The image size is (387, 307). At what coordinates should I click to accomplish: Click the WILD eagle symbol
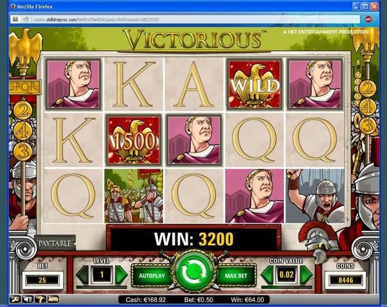tap(255, 84)
